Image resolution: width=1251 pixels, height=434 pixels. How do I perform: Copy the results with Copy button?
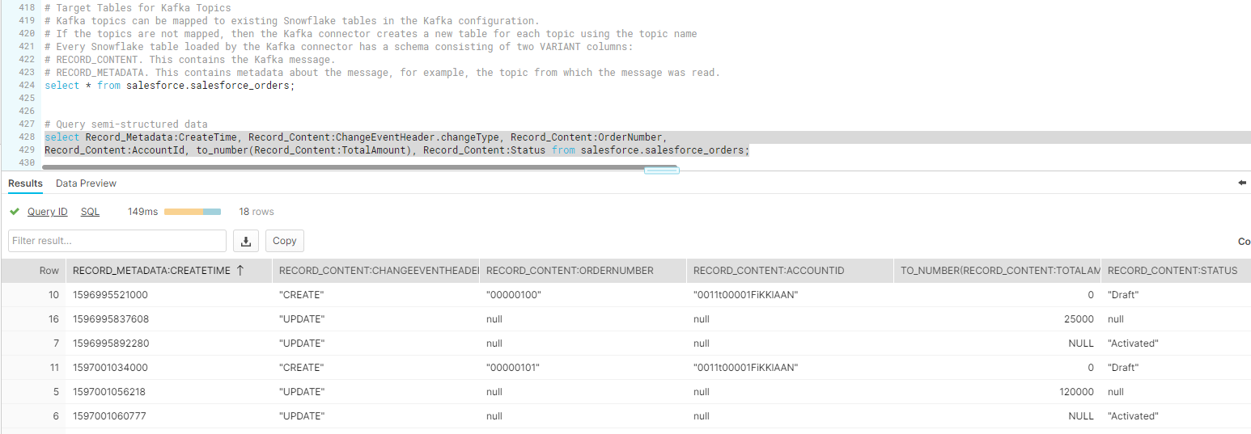tap(284, 241)
